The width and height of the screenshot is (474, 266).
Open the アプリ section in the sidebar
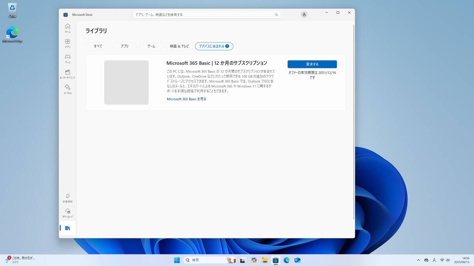(68, 43)
